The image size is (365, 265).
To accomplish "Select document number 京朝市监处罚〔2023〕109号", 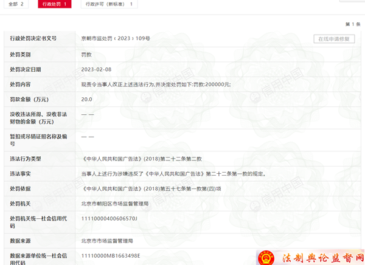I will coord(116,38).
